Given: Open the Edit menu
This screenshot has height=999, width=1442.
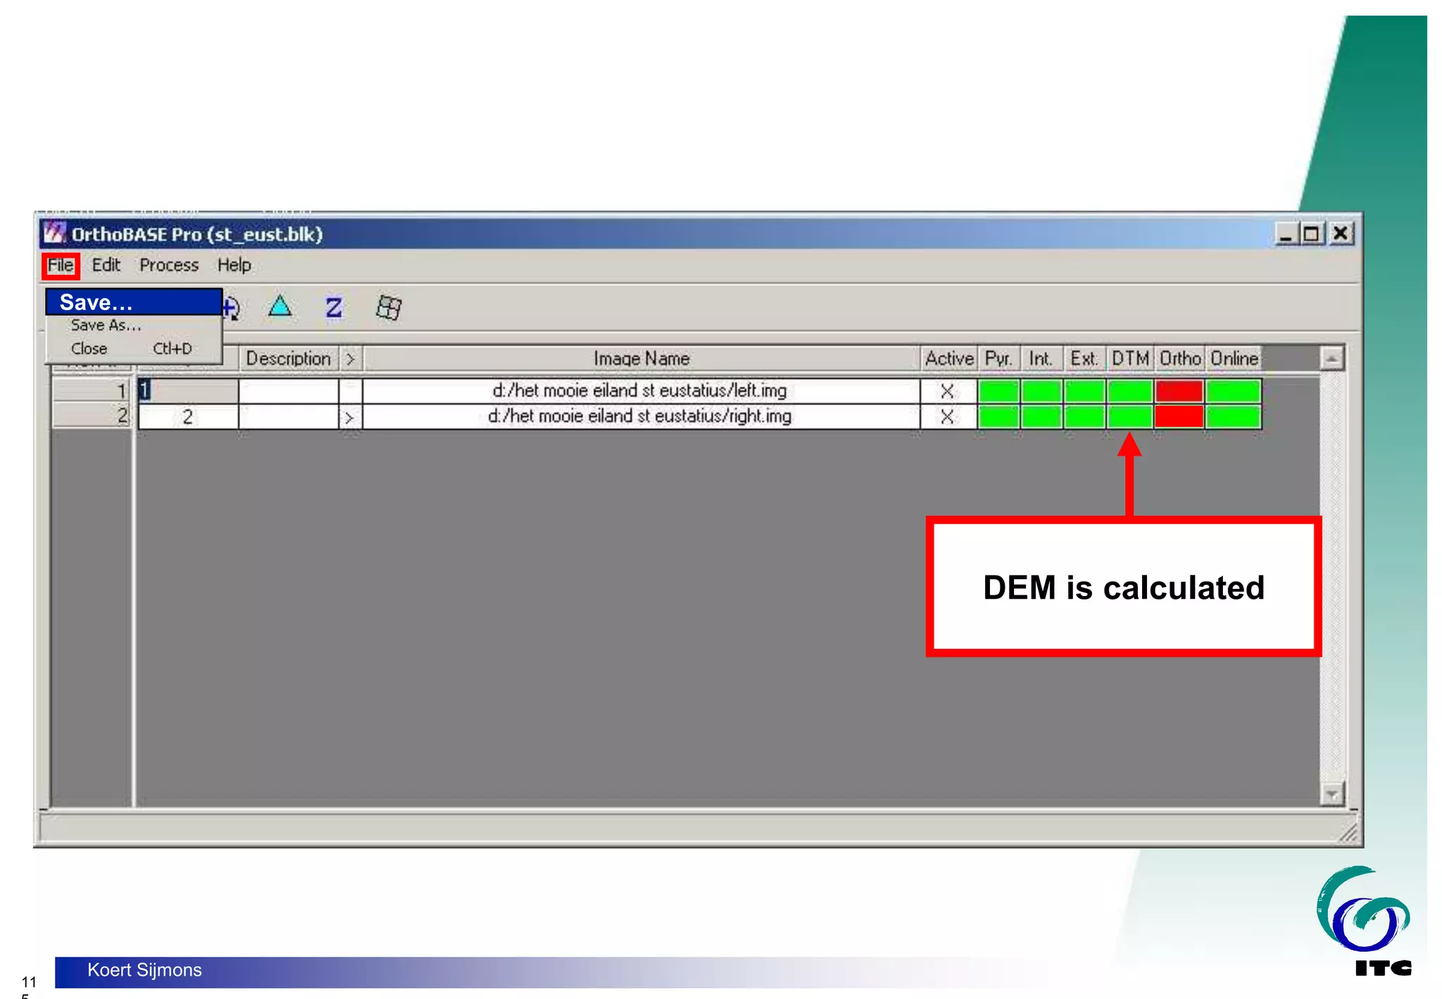Looking at the screenshot, I should click(106, 265).
